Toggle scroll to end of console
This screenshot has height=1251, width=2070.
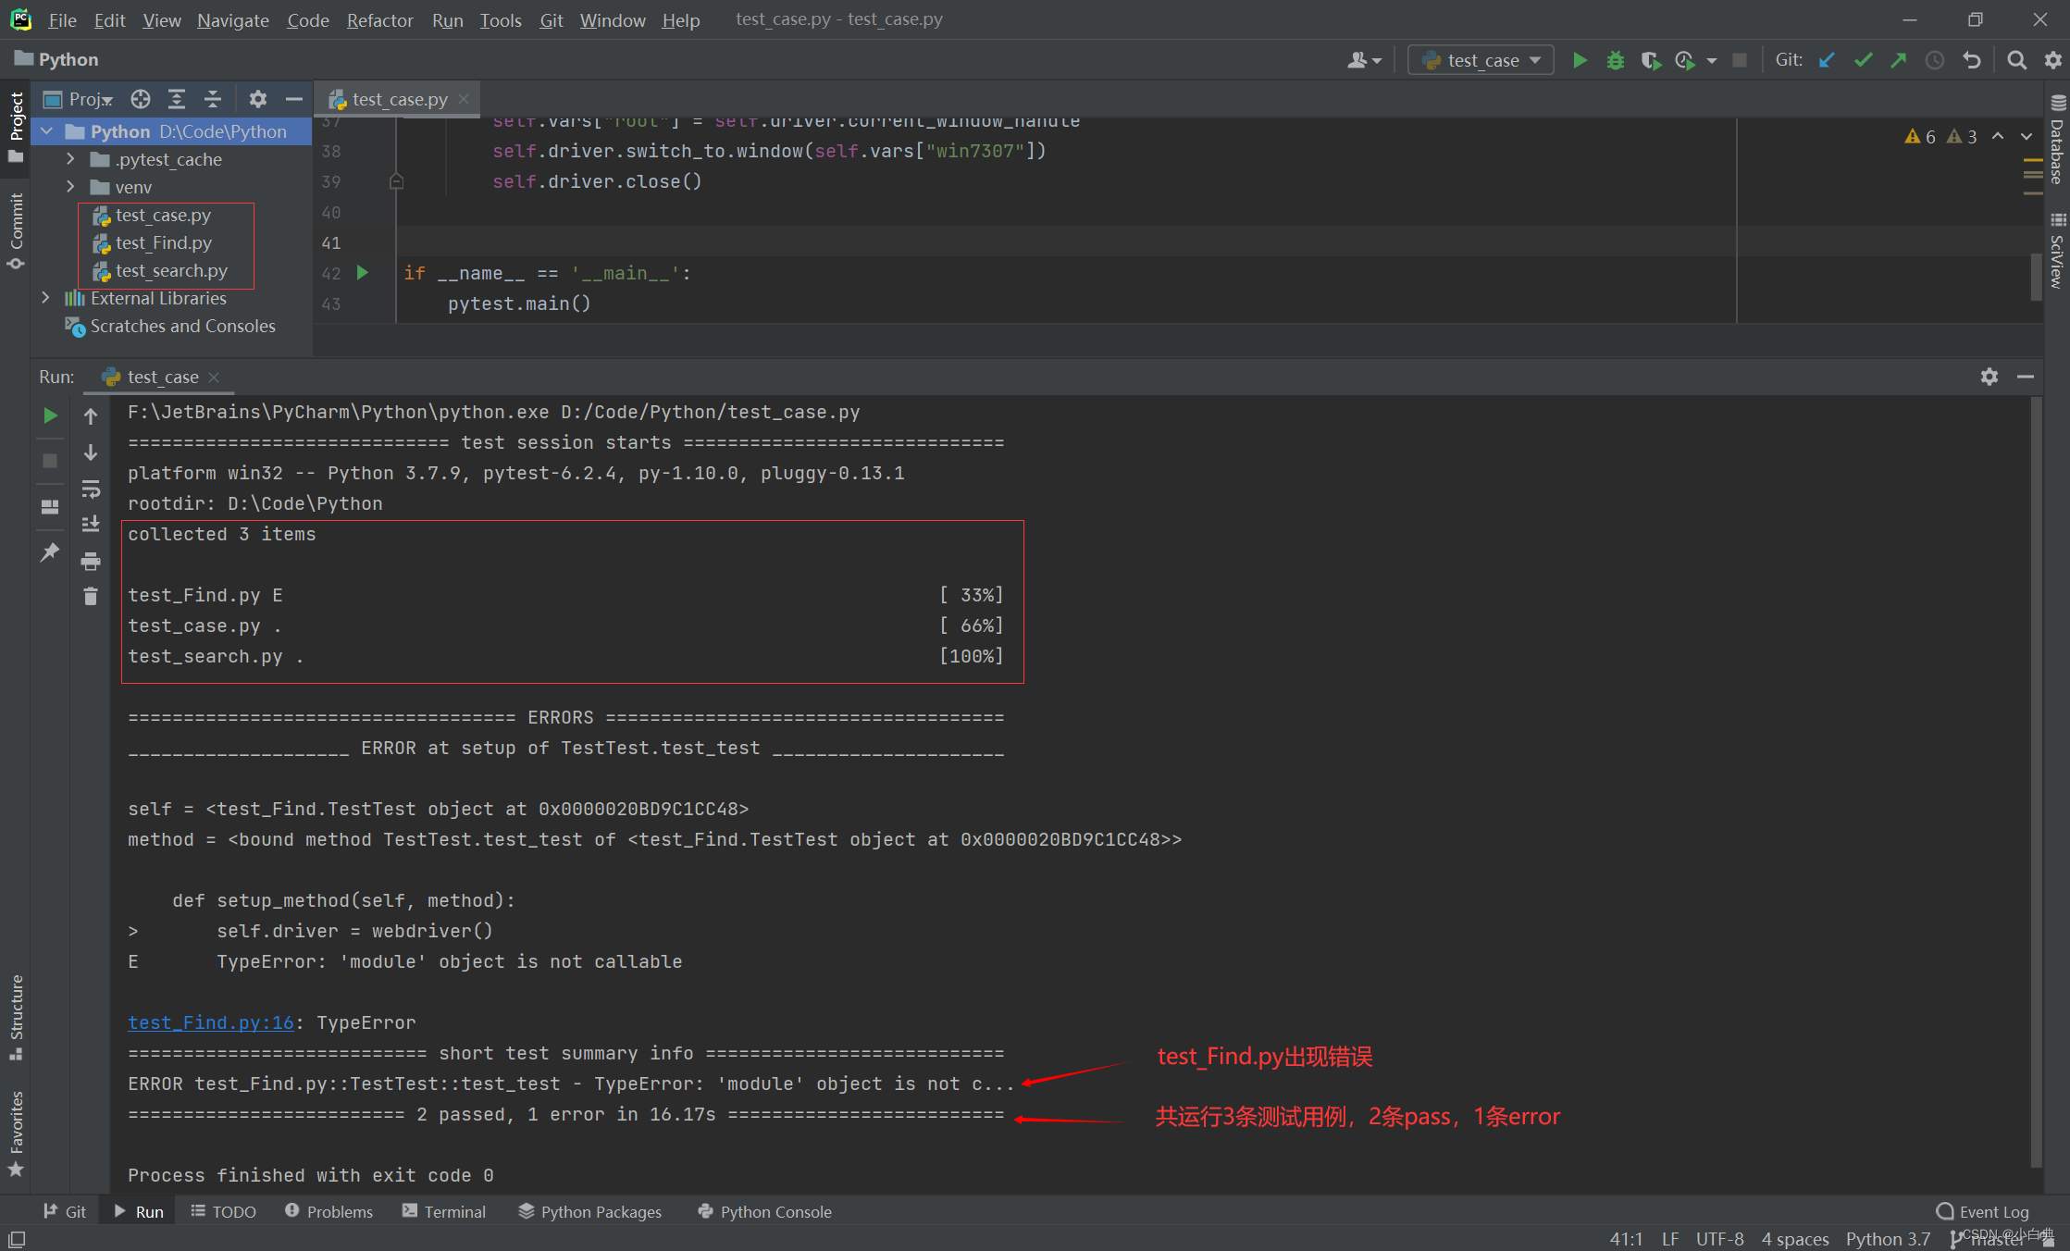[91, 525]
